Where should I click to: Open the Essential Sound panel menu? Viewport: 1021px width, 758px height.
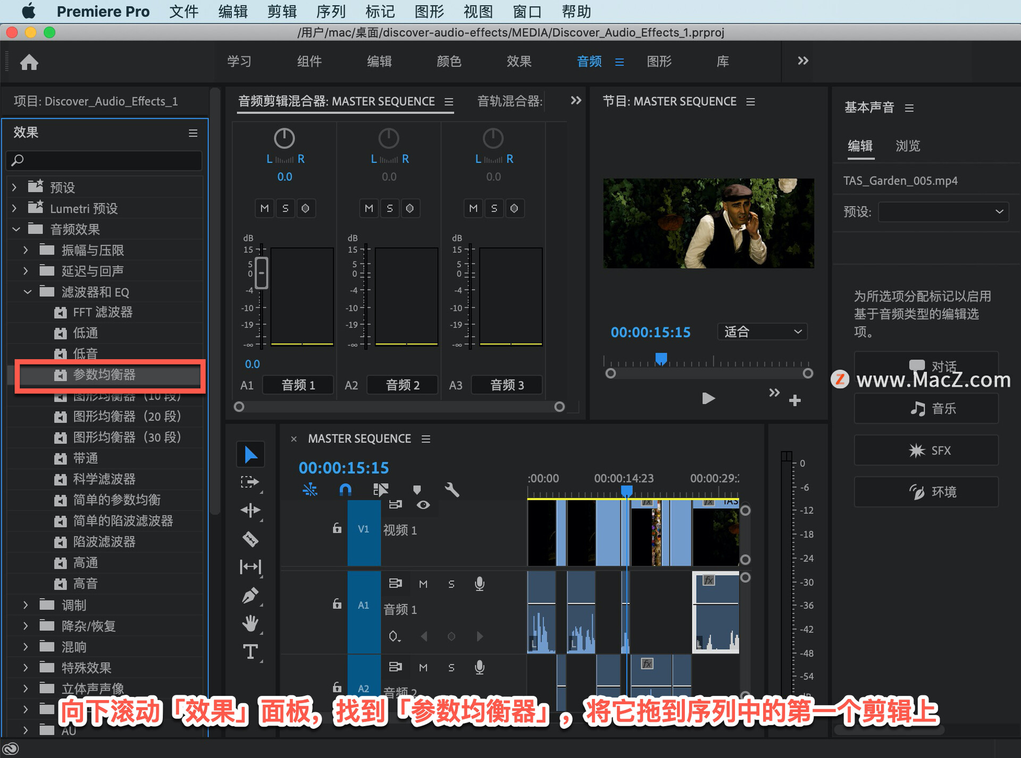tap(909, 108)
